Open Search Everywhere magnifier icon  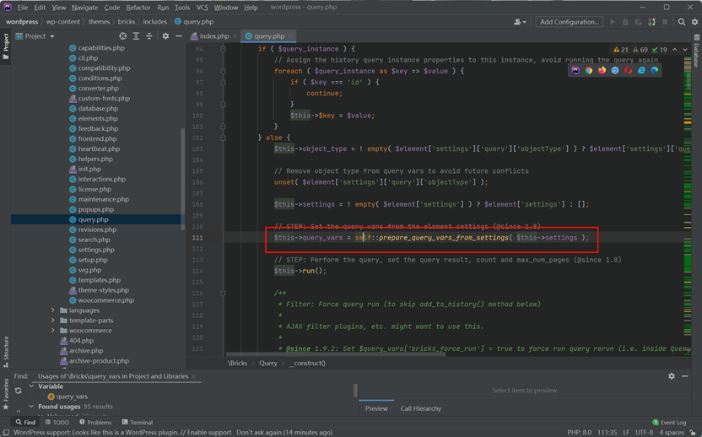click(682, 22)
